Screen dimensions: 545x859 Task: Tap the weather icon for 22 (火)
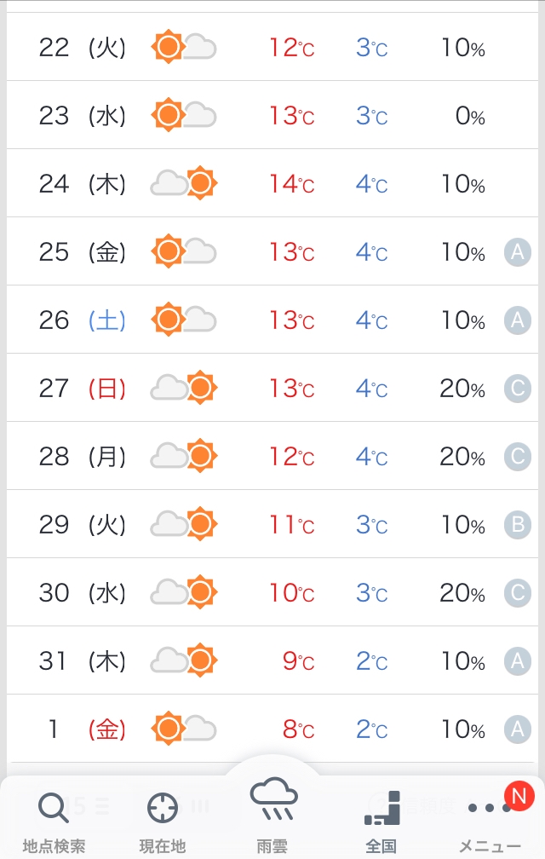[x=184, y=47]
